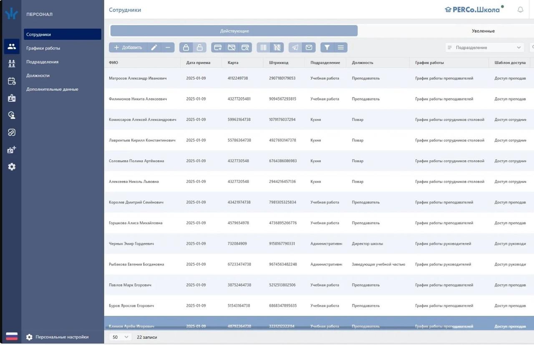Click the pencil edit employee icon
This screenshot has width=534, height=345.
pyautogui.click(x=154, y=47)
